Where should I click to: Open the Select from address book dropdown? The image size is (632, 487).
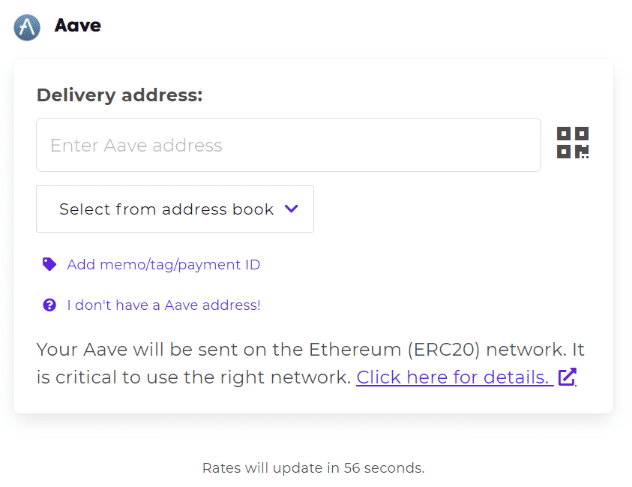[x=175, y=209]
